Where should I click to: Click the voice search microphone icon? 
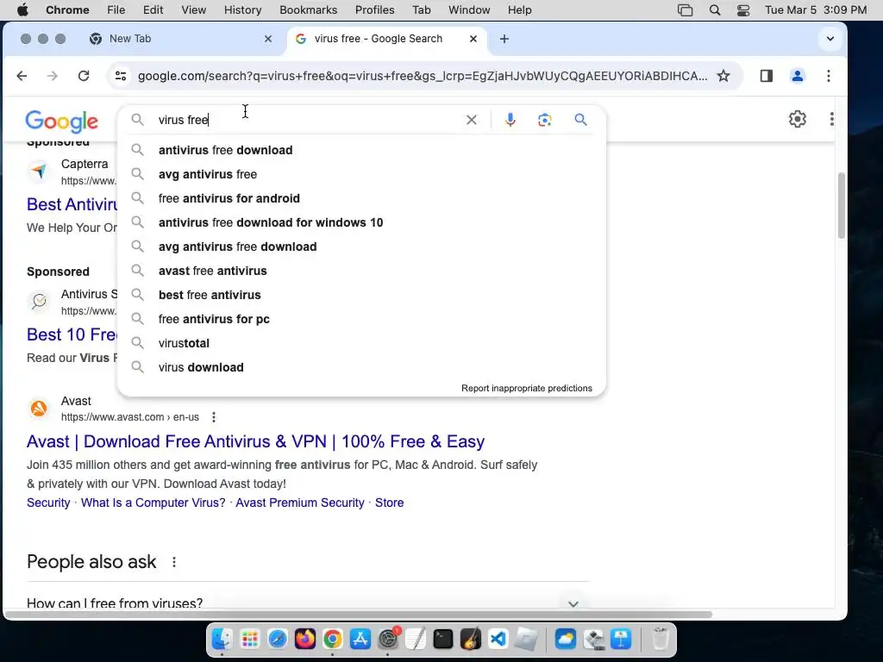tap(510, 120)
